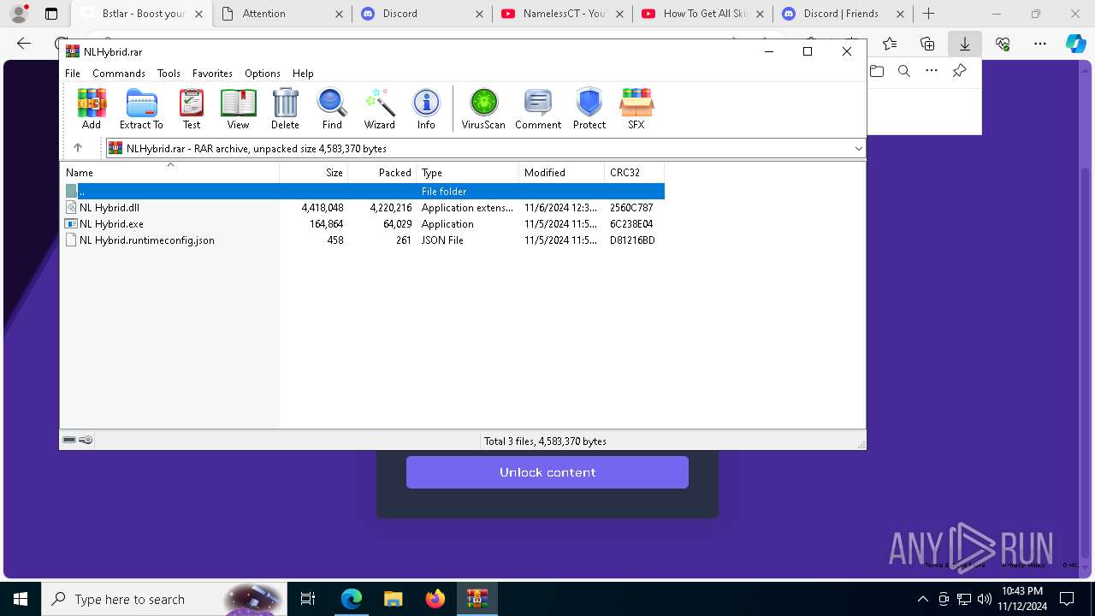
Task: Create SFX self-extracting archive
Action: (x=636, y=109)
